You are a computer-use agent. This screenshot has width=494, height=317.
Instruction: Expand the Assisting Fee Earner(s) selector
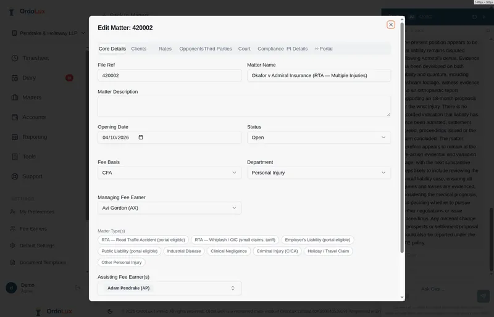tap(169, 288)
